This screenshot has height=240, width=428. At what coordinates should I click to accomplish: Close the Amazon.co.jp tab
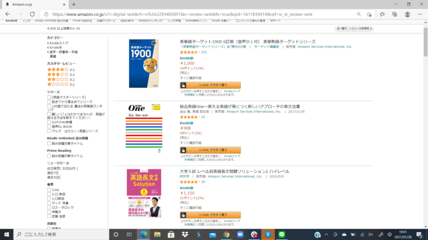(x=64, y=4)
